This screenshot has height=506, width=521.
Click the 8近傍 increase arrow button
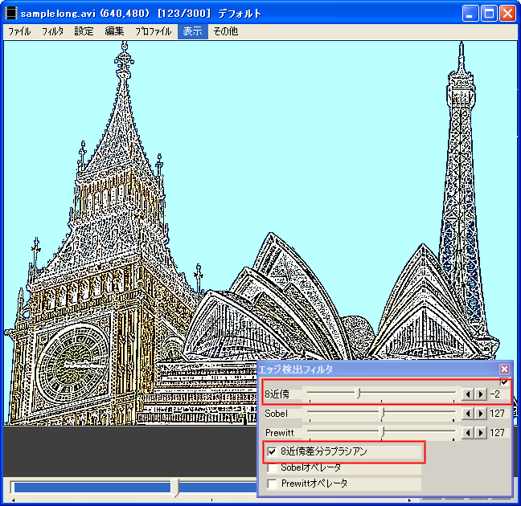click(x=481, y=394)
